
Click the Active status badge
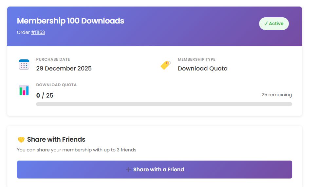point(274,23)
